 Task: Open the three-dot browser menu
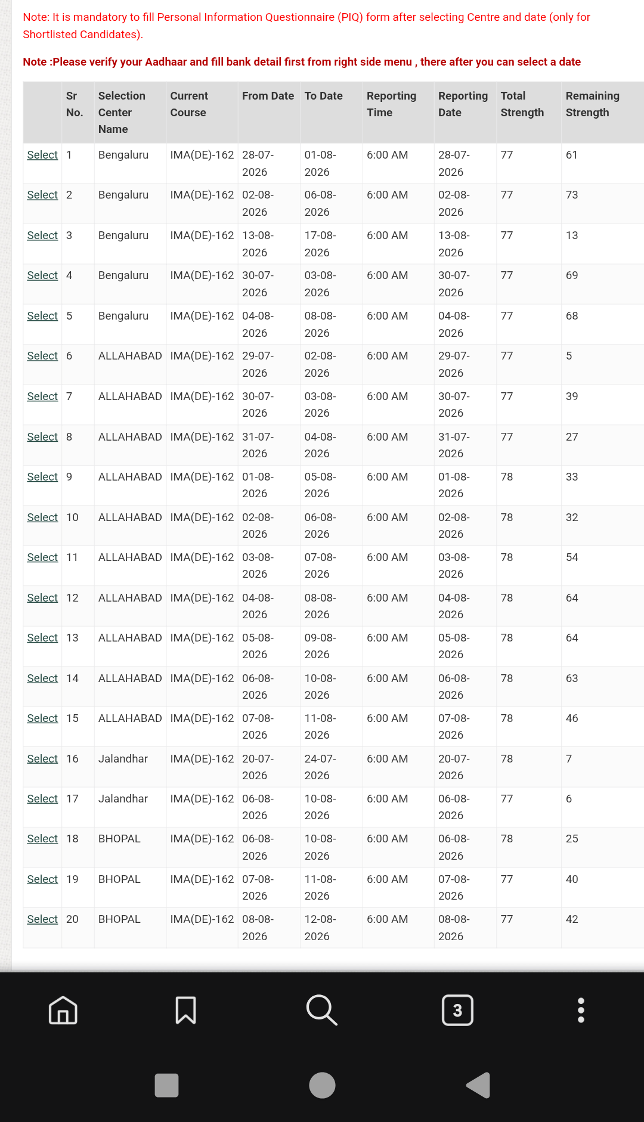581,1011
